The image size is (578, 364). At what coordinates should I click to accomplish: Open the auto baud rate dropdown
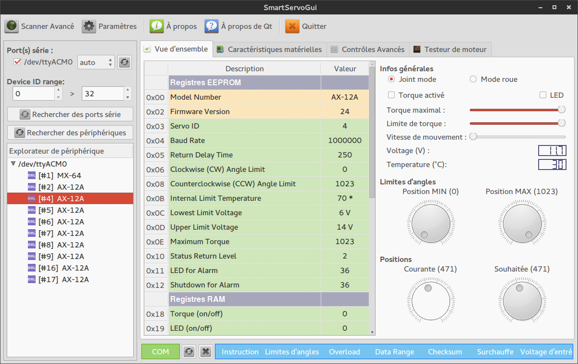pyautogui.click(x=96, y=62)
